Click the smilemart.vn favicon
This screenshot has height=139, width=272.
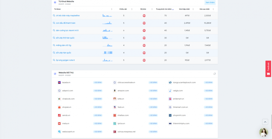click(x=170, y=99)
